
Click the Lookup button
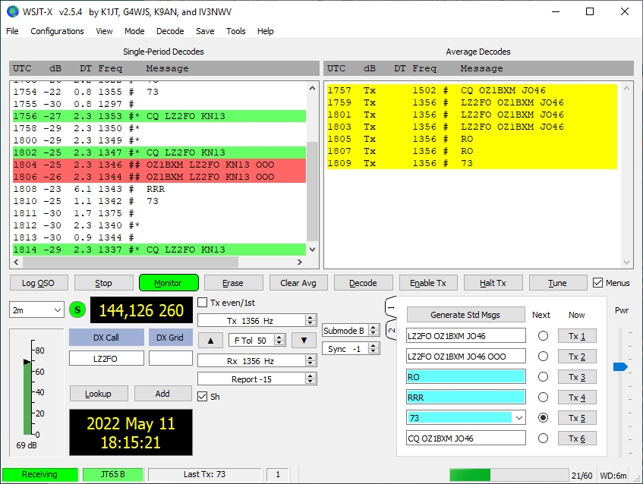pos(99,394)
